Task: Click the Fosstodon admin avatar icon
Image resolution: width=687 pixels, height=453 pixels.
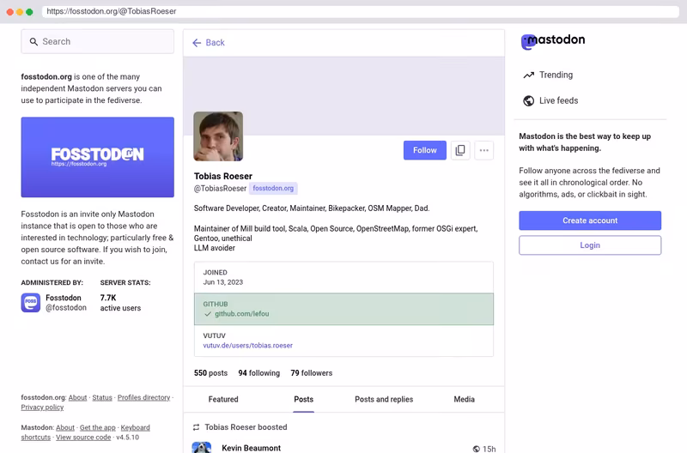Action: pyautogui.click(x=31, y=303)
